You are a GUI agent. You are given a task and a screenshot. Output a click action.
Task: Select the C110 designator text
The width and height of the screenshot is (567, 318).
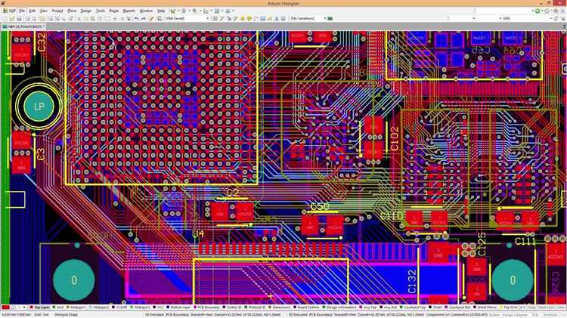coord(392,216)
